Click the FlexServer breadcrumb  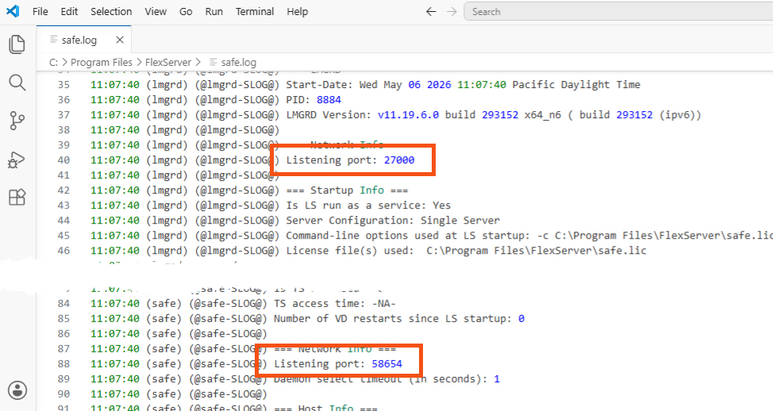[x=167, y=62]
